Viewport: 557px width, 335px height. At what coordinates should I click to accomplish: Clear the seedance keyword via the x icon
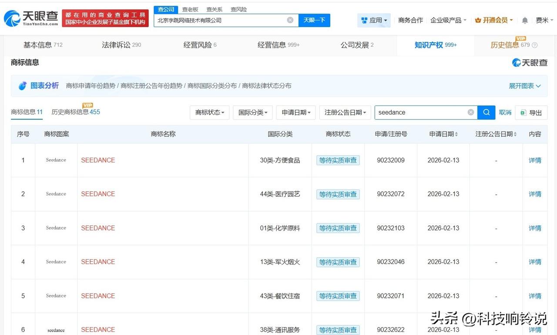(x=470, y=112)
